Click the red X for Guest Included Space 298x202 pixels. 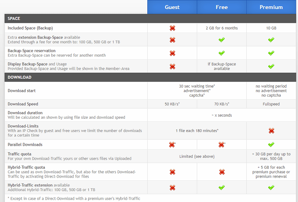point(172,28)
